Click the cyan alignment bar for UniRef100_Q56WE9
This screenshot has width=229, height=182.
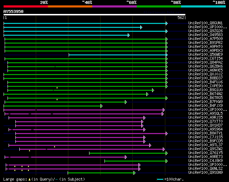(x=117, y=55)
